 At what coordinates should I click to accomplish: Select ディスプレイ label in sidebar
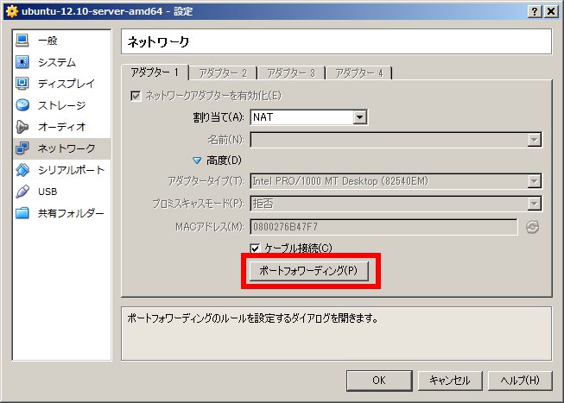[67, 84]
